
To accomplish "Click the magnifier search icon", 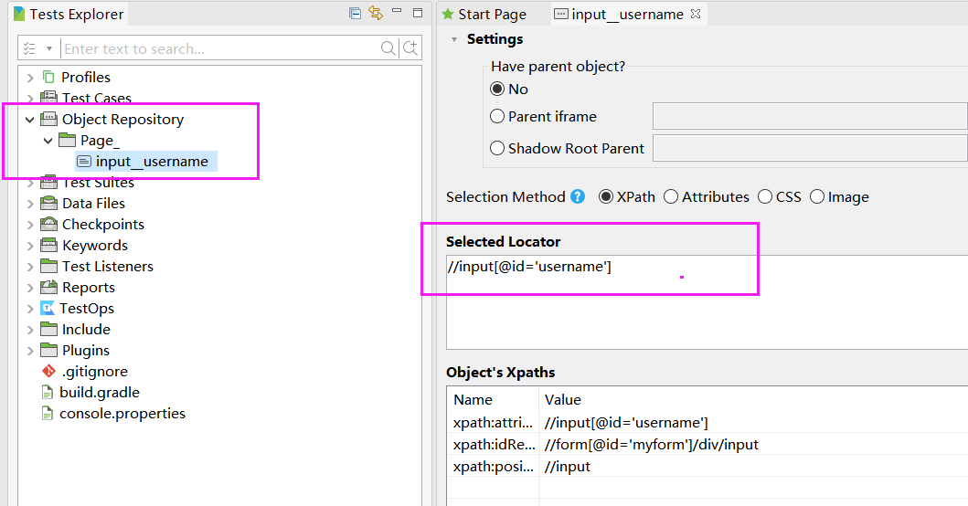I will [388, 48].
